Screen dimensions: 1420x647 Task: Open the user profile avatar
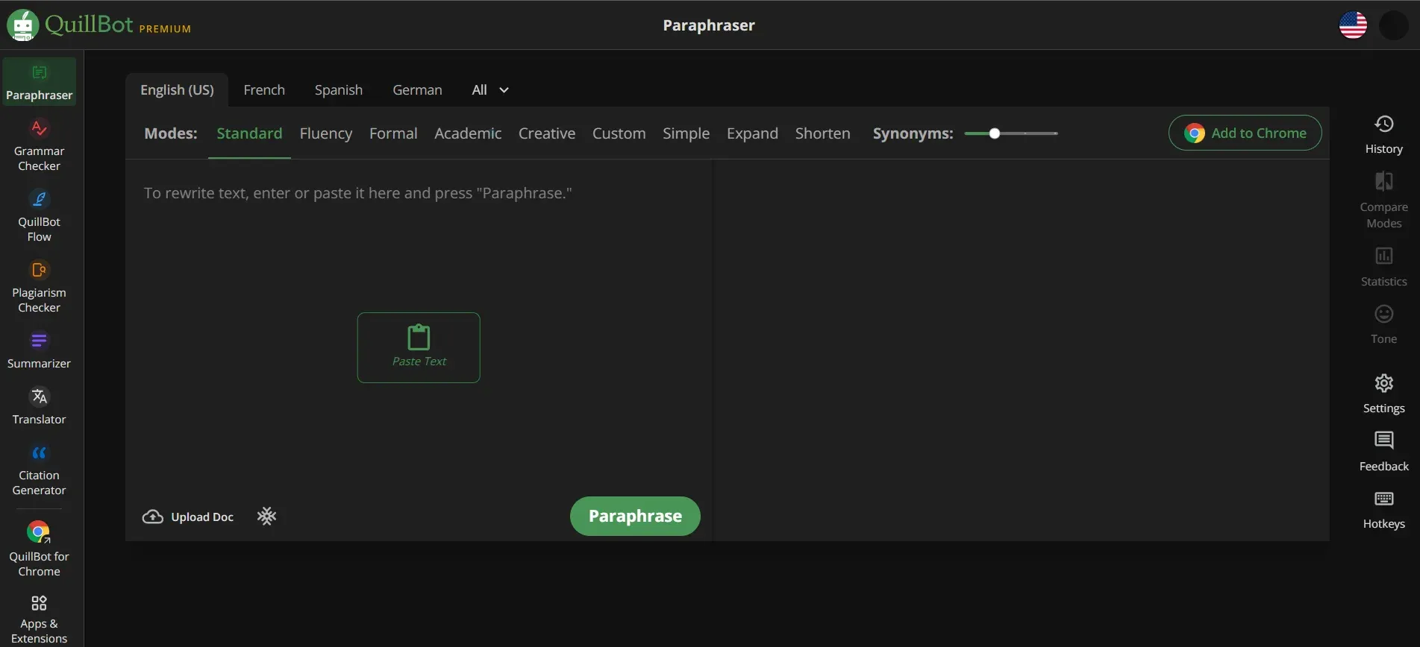(x=1393, y=25)
